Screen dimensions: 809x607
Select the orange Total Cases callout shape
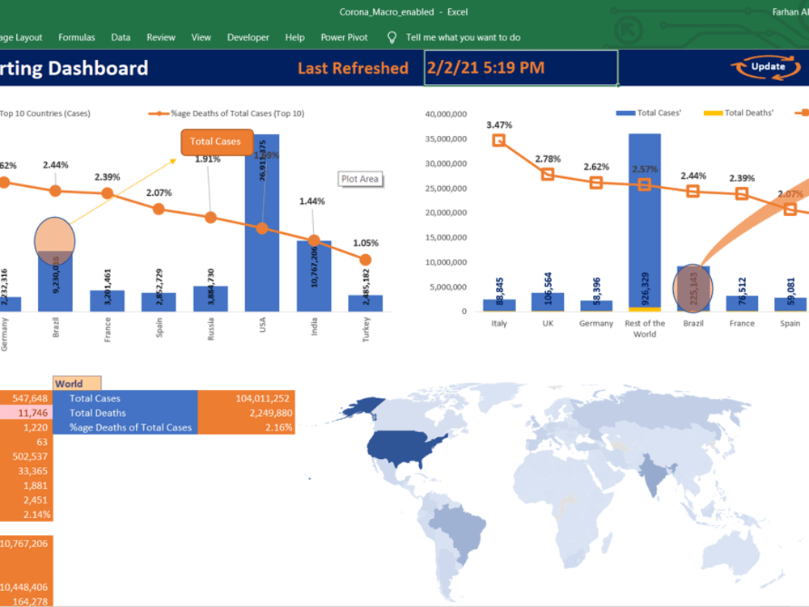tap(215, 142)
